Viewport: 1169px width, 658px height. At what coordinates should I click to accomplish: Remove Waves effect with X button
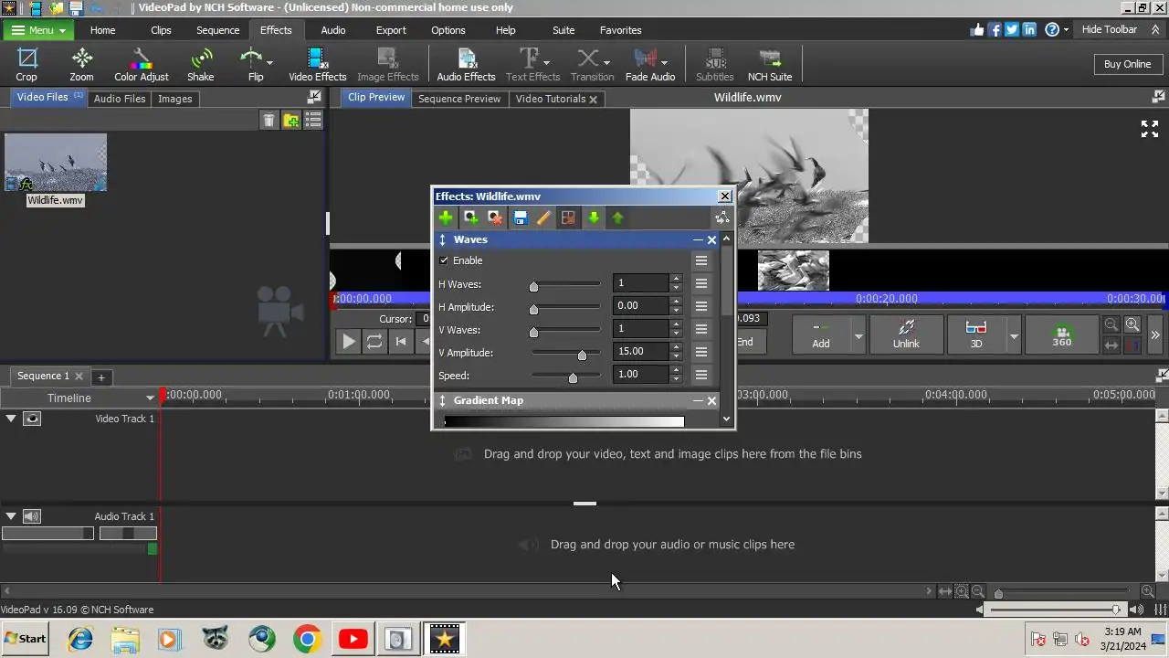point(712,240)
